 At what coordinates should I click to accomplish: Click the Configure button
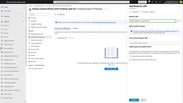coord(134,100)
